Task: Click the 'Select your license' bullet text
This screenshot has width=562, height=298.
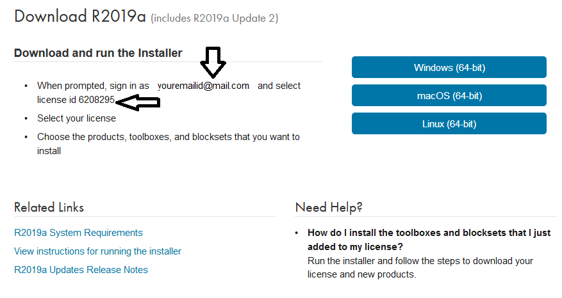Action: pos(76,118)
